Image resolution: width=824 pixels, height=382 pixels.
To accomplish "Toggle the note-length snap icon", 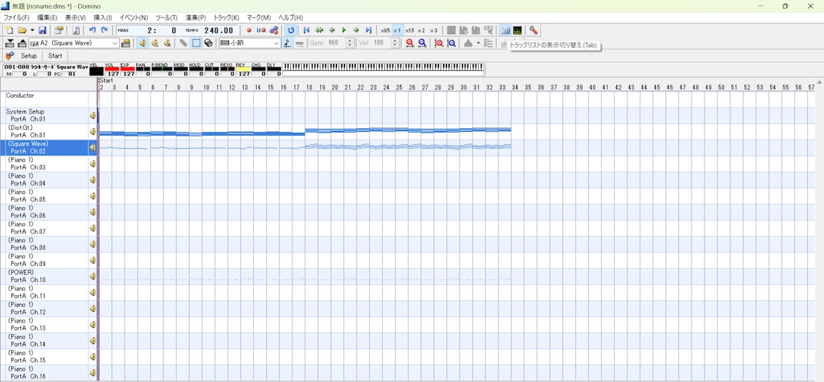I will [288, 43].
